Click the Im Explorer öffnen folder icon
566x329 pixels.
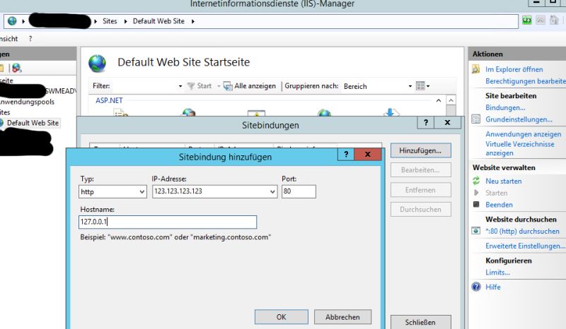point(475,69)
